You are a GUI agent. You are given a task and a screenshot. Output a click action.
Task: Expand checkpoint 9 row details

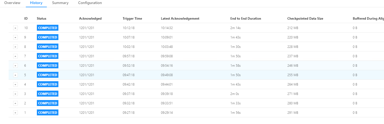pyautogui.click(x=15, y=37)
